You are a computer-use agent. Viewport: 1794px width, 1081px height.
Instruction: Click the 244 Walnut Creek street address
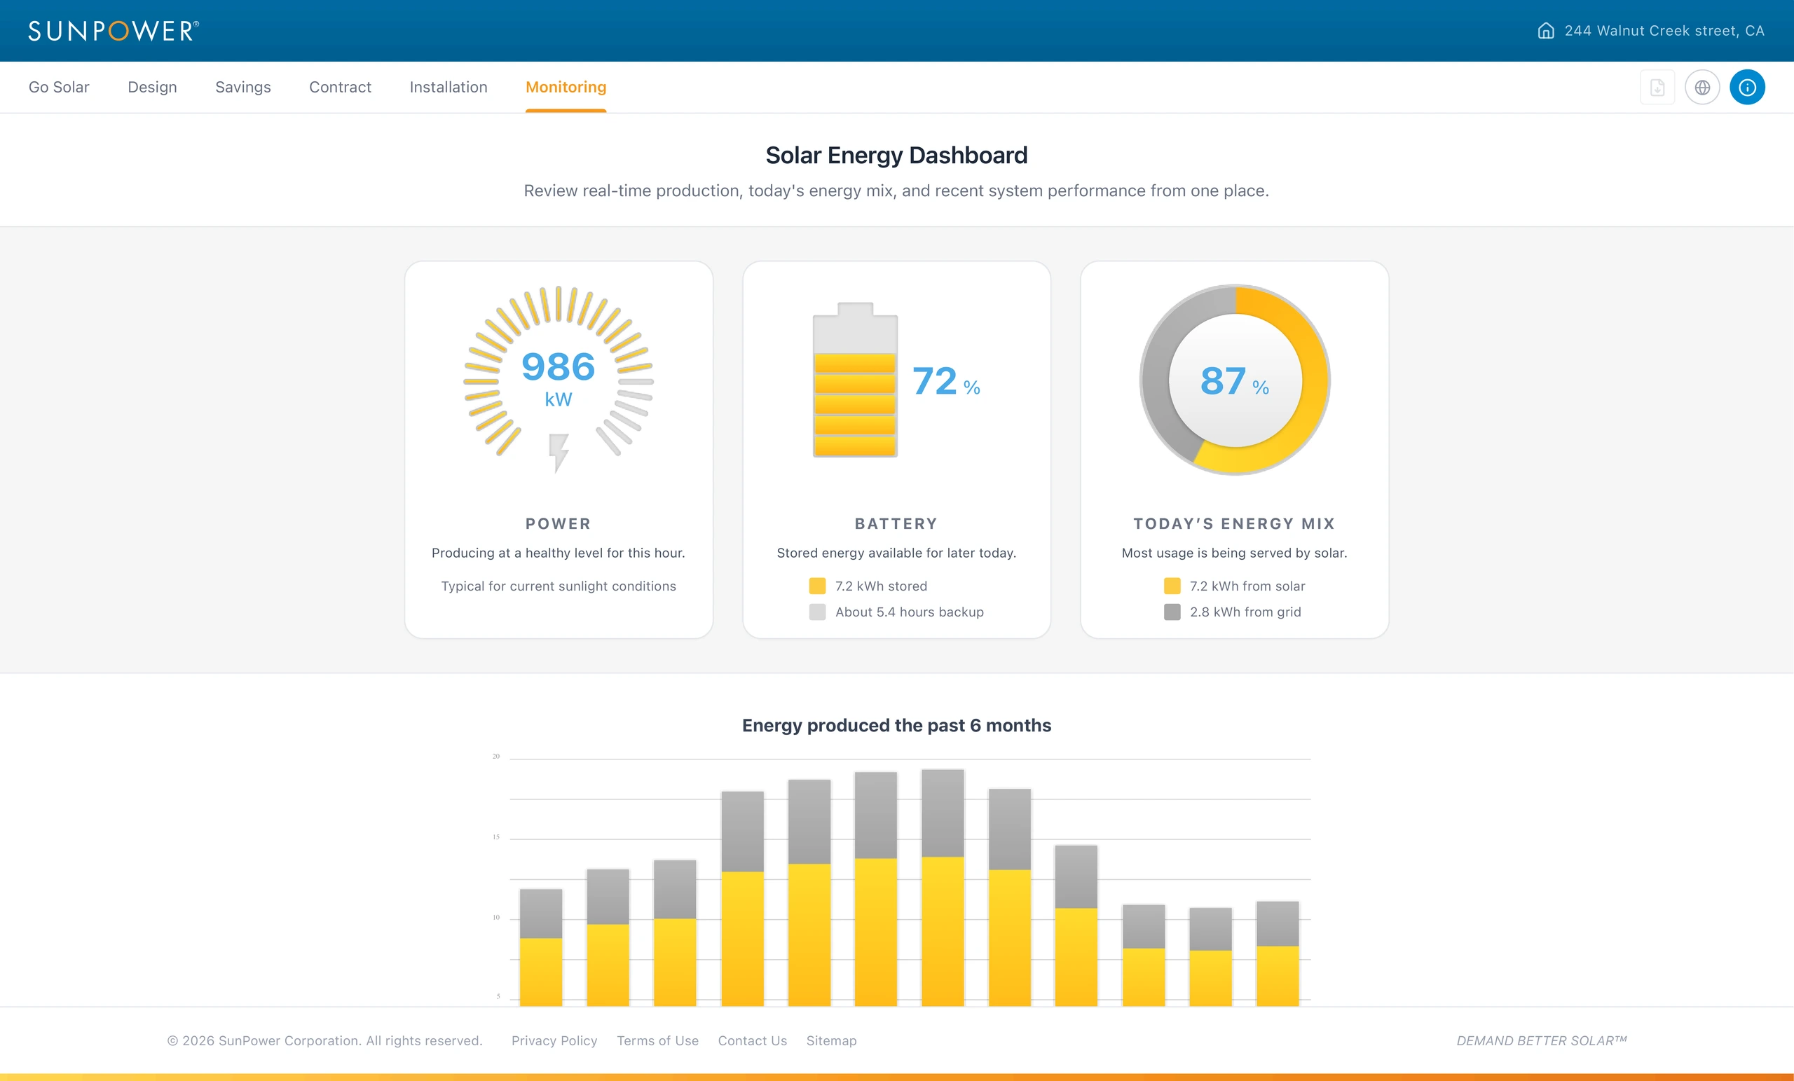(x=1664, y=31)
